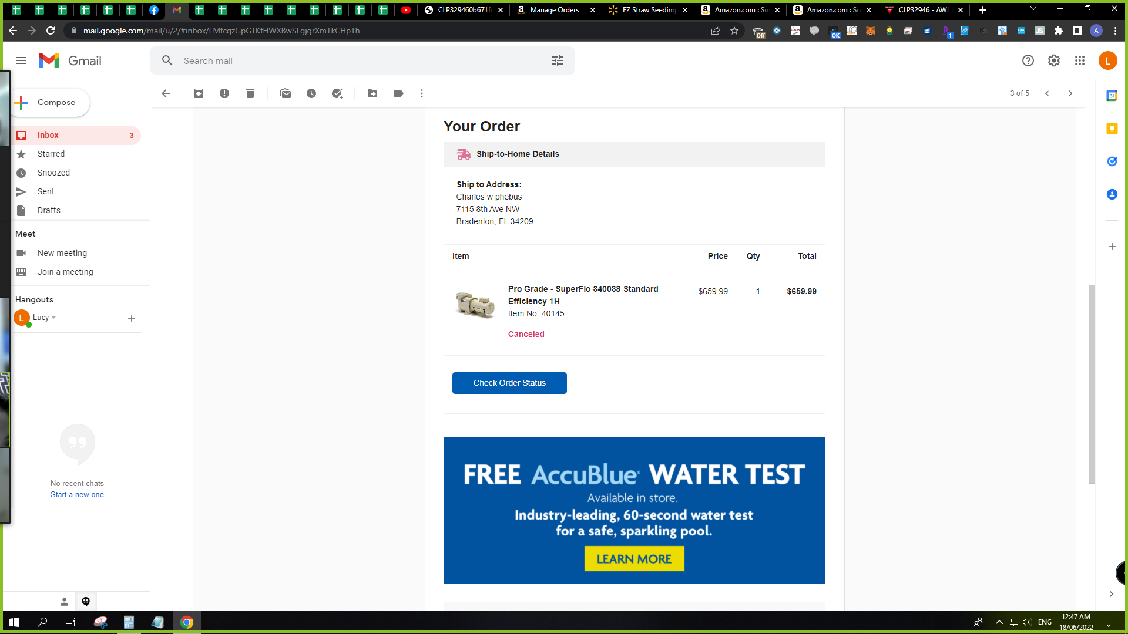Open Google apps grid

(1080, 60)
